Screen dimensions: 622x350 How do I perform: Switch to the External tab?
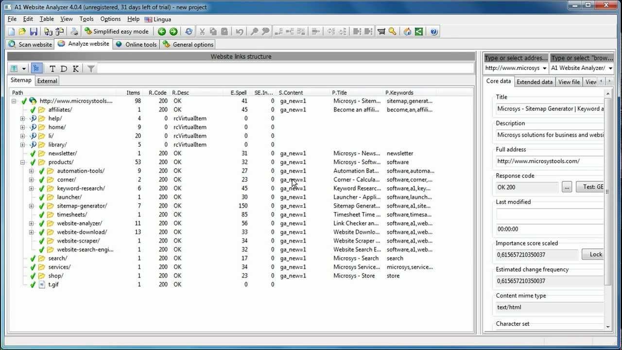coord(47,81)
